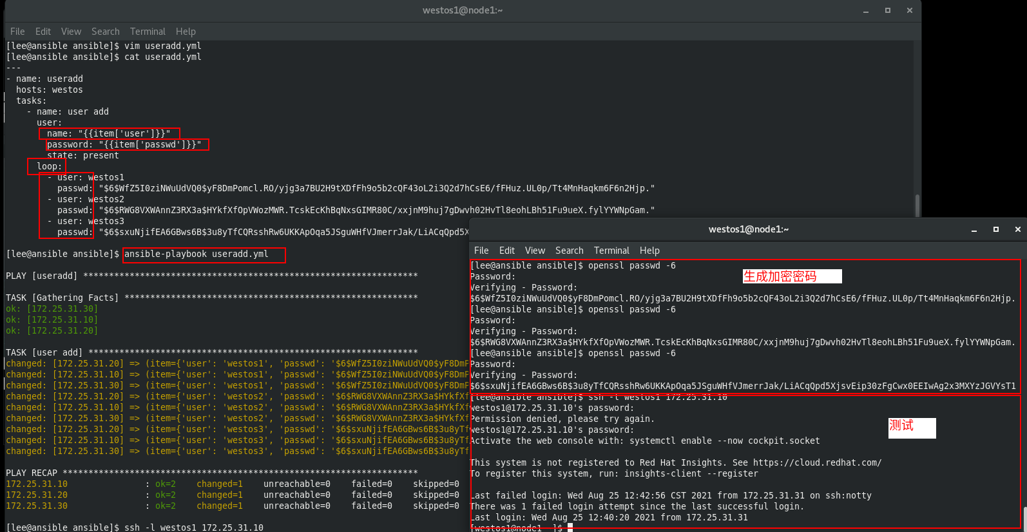Screen dimensions: 1027x532
Task: Close the back terminal window
Action: point(910,10)
